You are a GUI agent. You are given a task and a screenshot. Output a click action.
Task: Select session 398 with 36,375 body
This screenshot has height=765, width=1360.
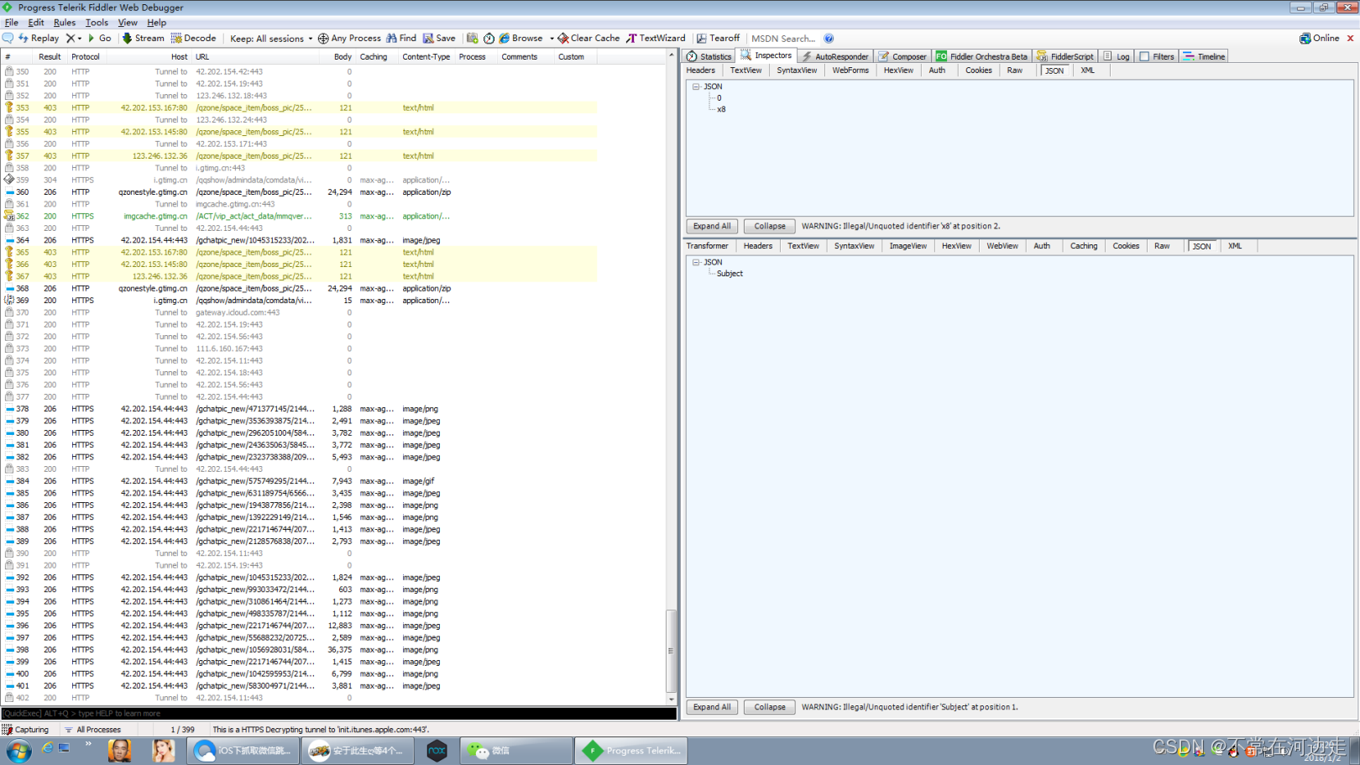(301, 650)
